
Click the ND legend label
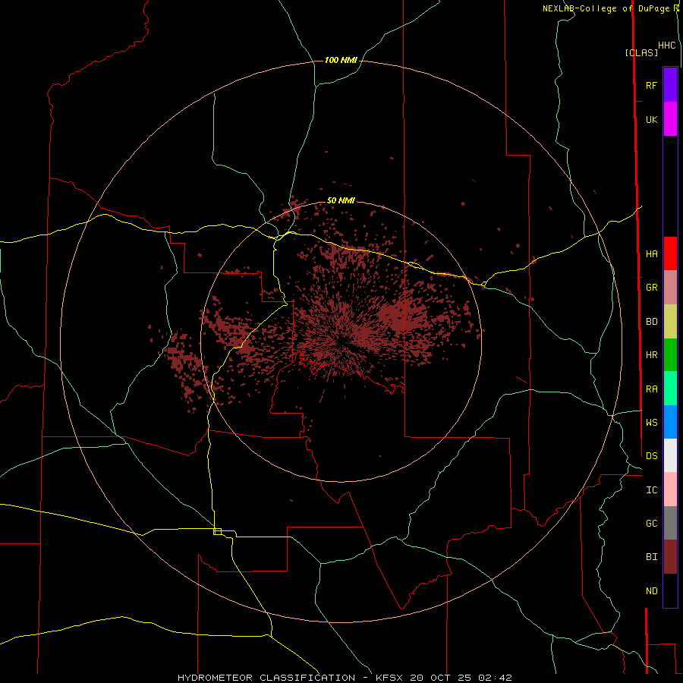point(651,591)
